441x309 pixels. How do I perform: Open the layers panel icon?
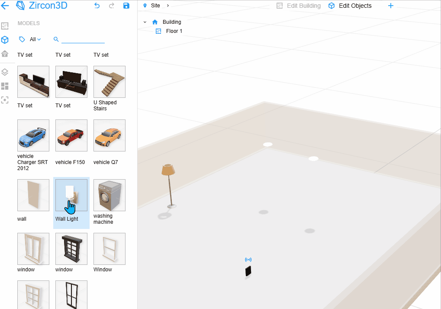6,72
